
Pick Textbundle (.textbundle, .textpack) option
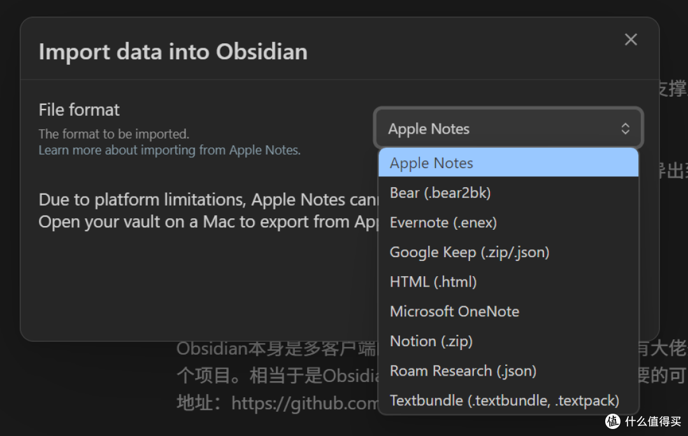pos(508,400)
